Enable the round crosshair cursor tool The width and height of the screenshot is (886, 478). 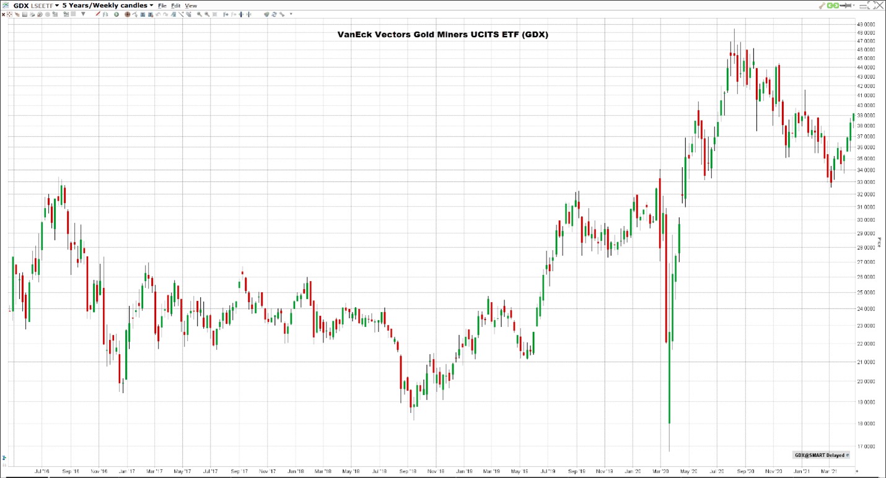click(x=127, y=14)
